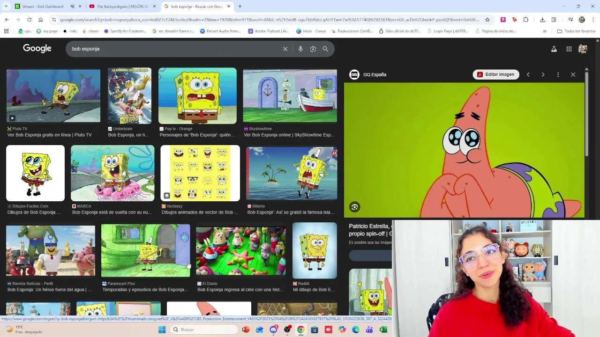Open Windows Start menu

click(162, 330)
